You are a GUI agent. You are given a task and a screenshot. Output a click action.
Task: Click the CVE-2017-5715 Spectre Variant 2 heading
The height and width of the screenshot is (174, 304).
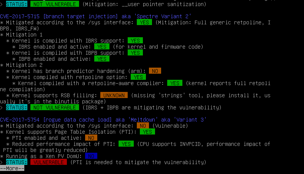(x=96, y=16)
